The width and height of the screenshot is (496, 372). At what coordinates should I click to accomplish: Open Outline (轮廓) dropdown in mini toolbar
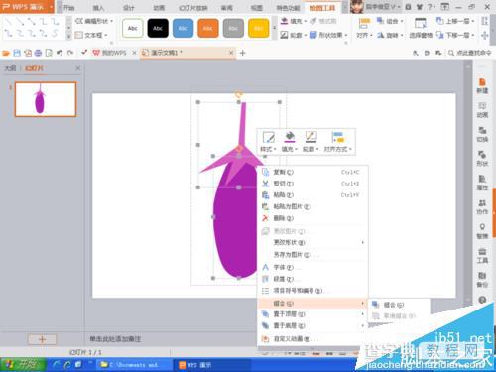310,142
